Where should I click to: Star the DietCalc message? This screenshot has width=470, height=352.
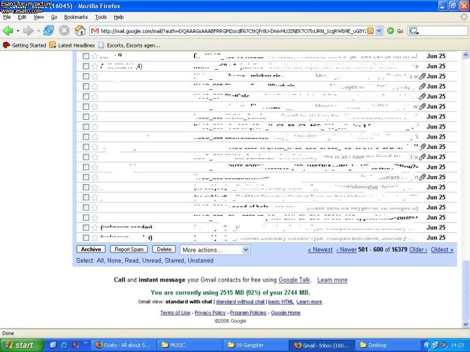tap(95, 96)
